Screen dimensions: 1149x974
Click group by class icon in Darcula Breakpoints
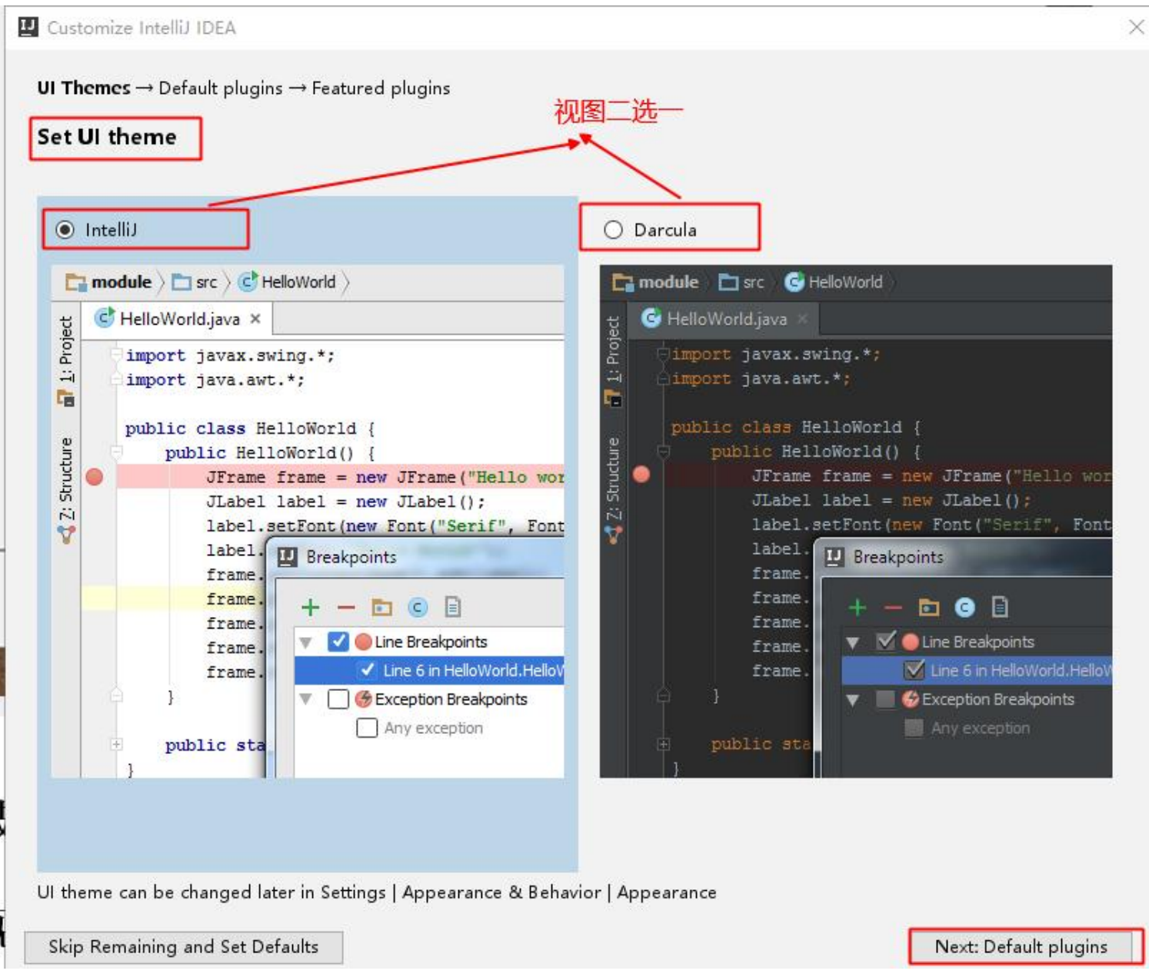pyautogui.click(x=964, y=607)
